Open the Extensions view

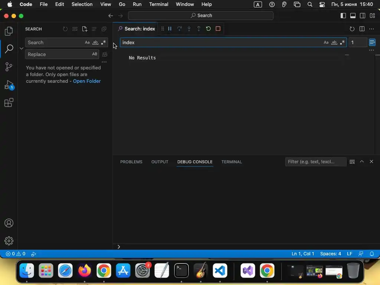[x=9, y=102]
